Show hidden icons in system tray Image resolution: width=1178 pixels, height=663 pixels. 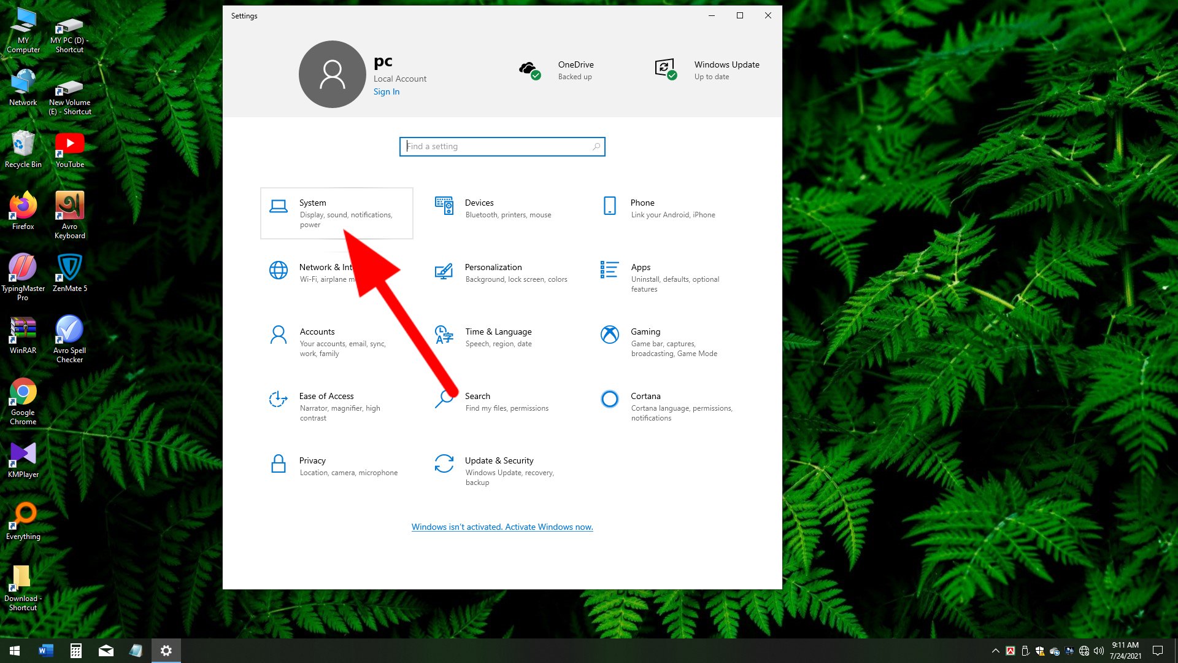click(x=995, y=651)
